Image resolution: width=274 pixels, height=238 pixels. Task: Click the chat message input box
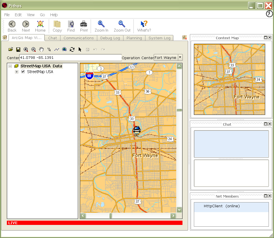231,173
